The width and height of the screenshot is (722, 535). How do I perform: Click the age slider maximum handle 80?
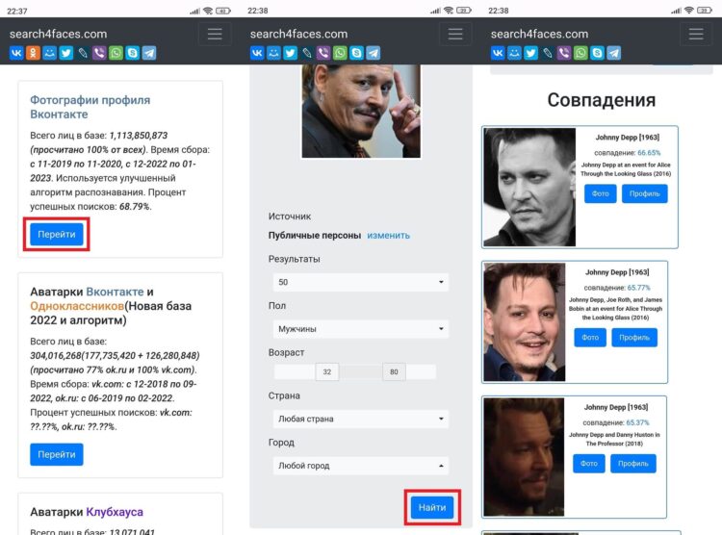click(394, 371)
